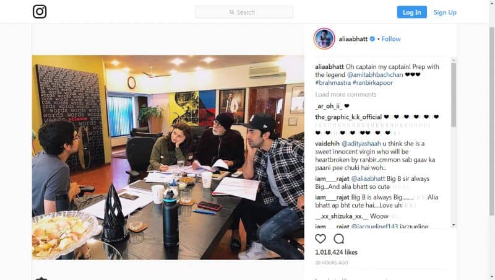Open the comment bubble icon

[x=338, y=238]
